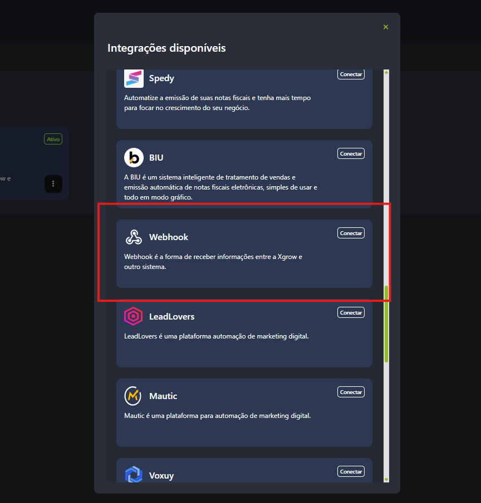Click the BIU title text
This screenshot has width=481, height=503.
tap(156, 158)
